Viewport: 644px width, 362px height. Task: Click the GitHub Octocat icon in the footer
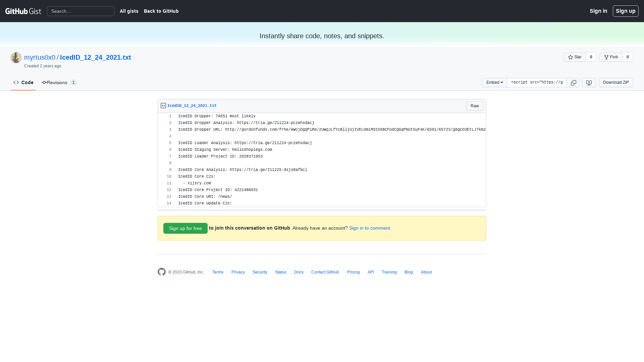tap(162, 272)
